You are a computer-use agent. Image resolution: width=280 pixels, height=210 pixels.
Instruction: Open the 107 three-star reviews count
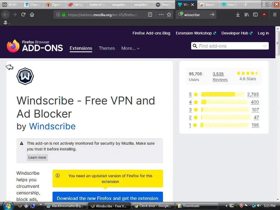255,110
